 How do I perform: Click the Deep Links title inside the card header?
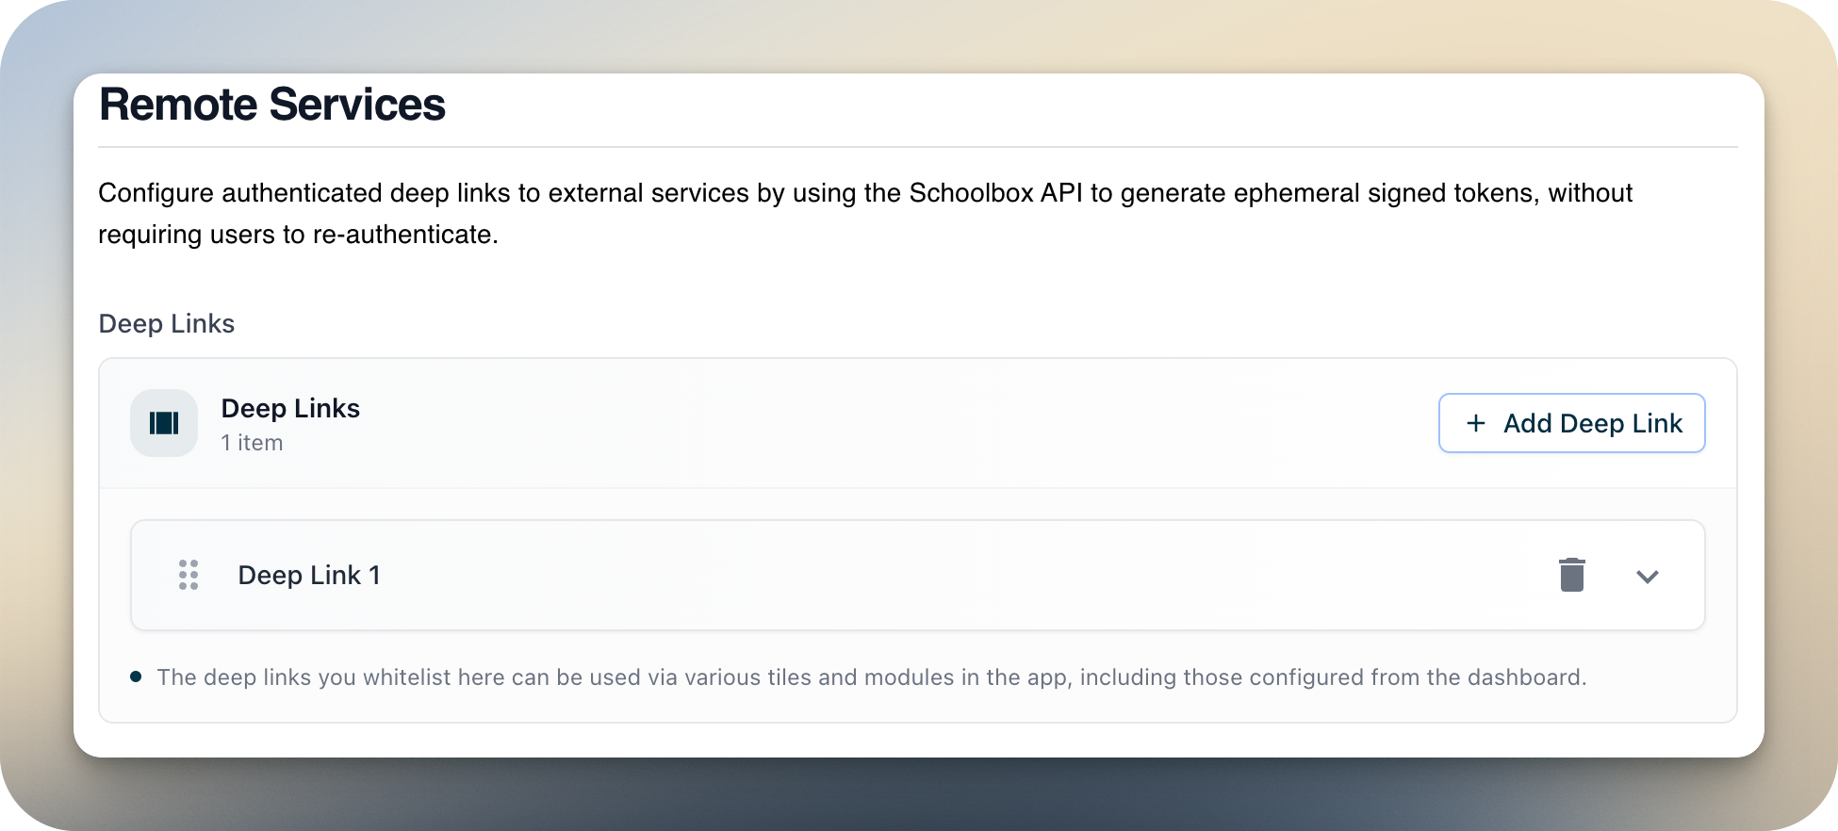coord(290,408)
